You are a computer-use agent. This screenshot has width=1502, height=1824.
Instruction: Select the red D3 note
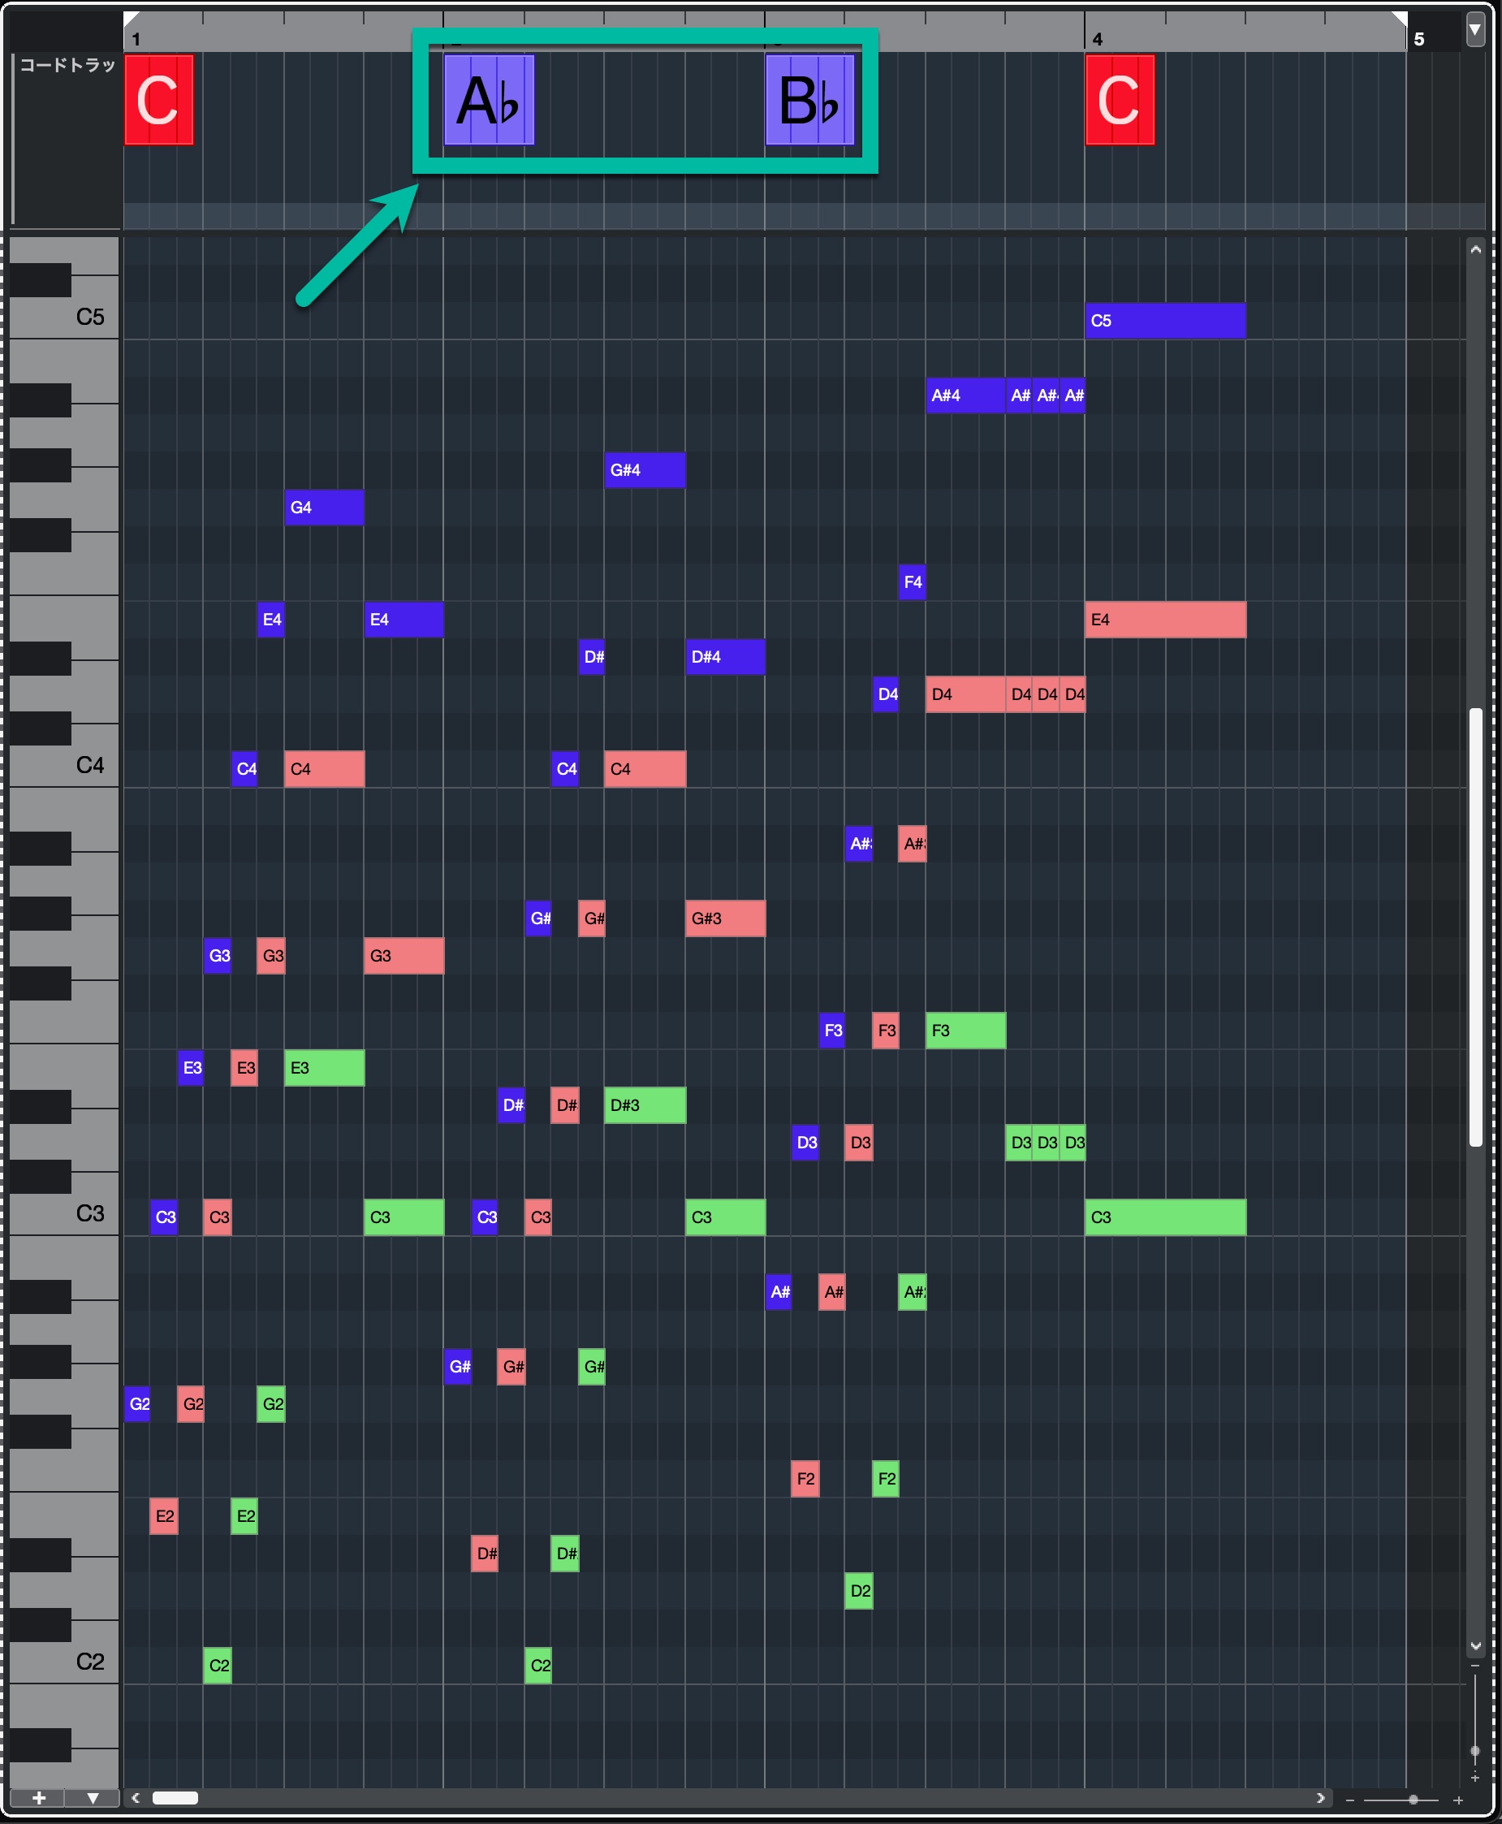[x=859, y=1142]
